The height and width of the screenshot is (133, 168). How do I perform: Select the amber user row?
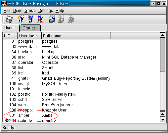(x=81, y=115)
